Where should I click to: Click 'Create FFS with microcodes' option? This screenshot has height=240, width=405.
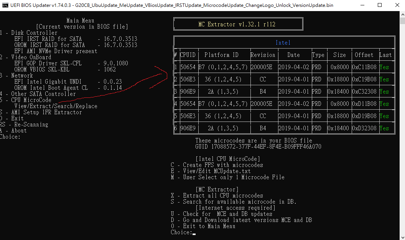click(217, 165)
